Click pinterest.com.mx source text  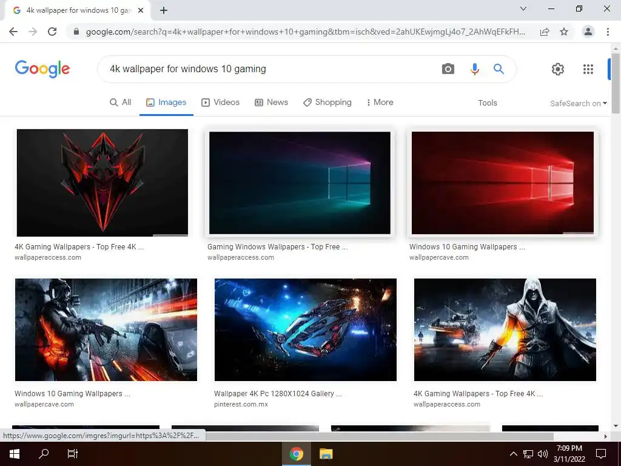pyautogui.click(x=241, y=404)
